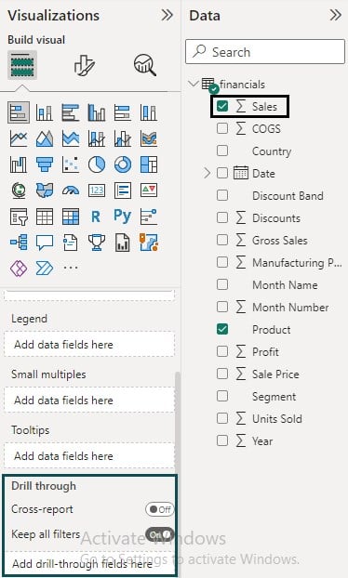The height and width of the screenshot is (578, 348).
Task: Click the Legend field well
Action: (89, 345)
